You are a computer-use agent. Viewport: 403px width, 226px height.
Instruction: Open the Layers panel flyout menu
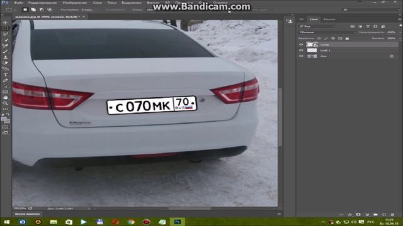point(400,19)
